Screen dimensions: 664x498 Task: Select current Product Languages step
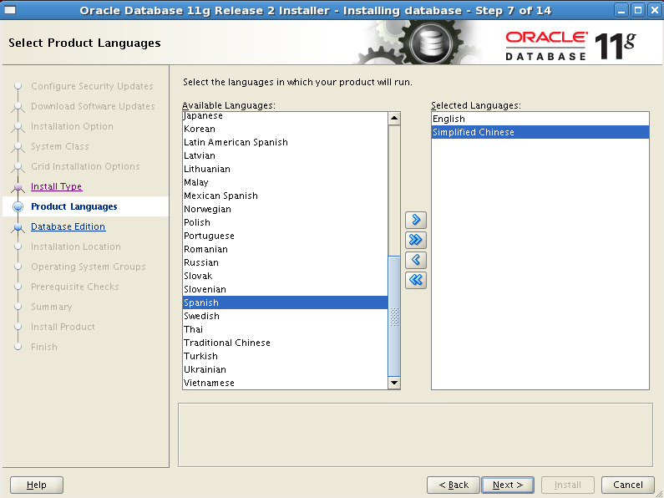click(x=74, y=206)
